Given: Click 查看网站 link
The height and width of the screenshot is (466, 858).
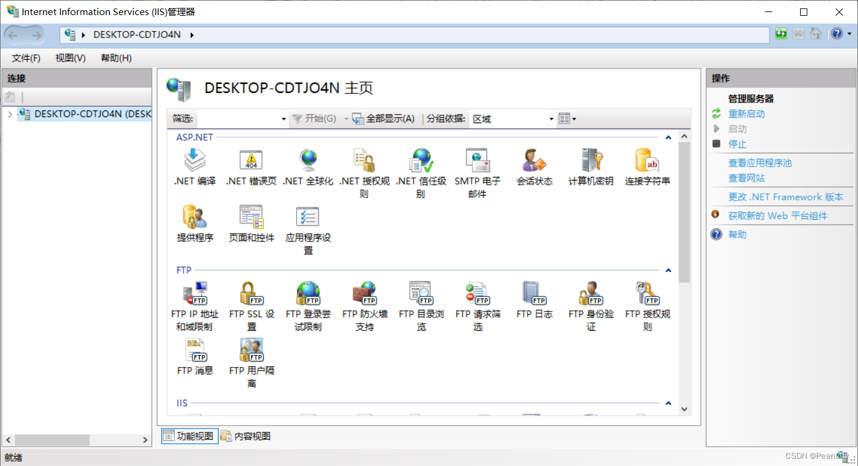Looking at the screenshot, I should point(746,178).
